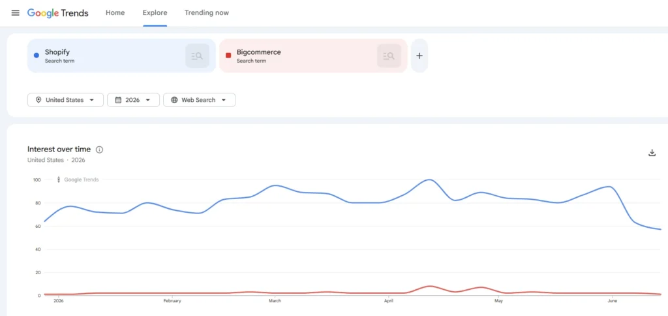The image size is (668, 316).
Task: Open the United States region dropdown
Action: click(x=65, y=100)
